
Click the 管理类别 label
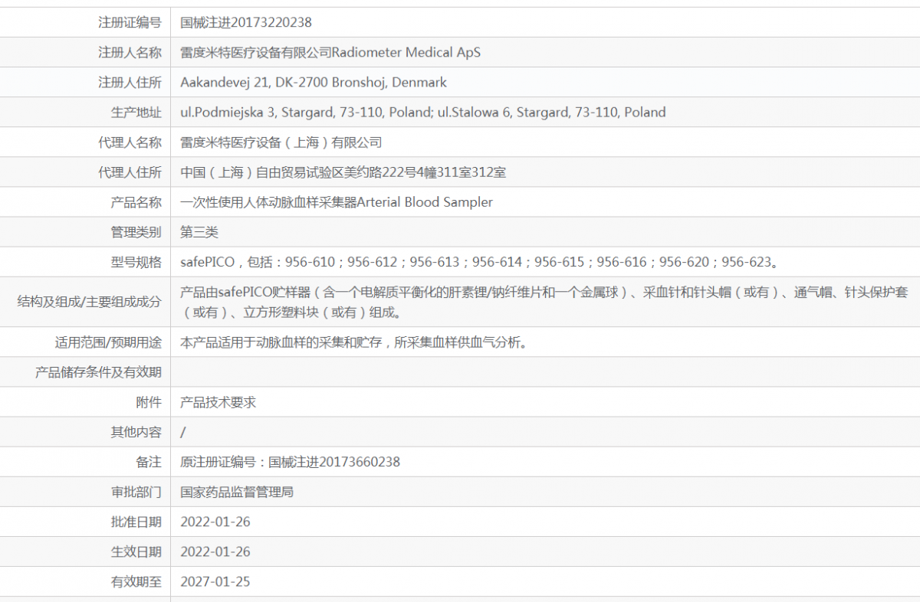click(136, 232)
